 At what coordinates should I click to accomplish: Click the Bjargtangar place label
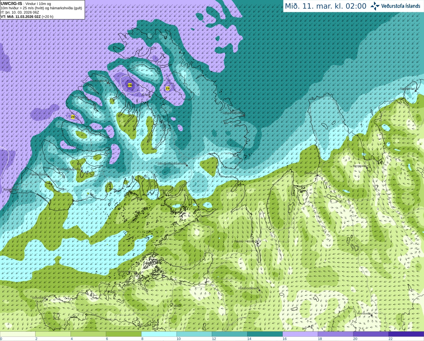click(11, 189)
